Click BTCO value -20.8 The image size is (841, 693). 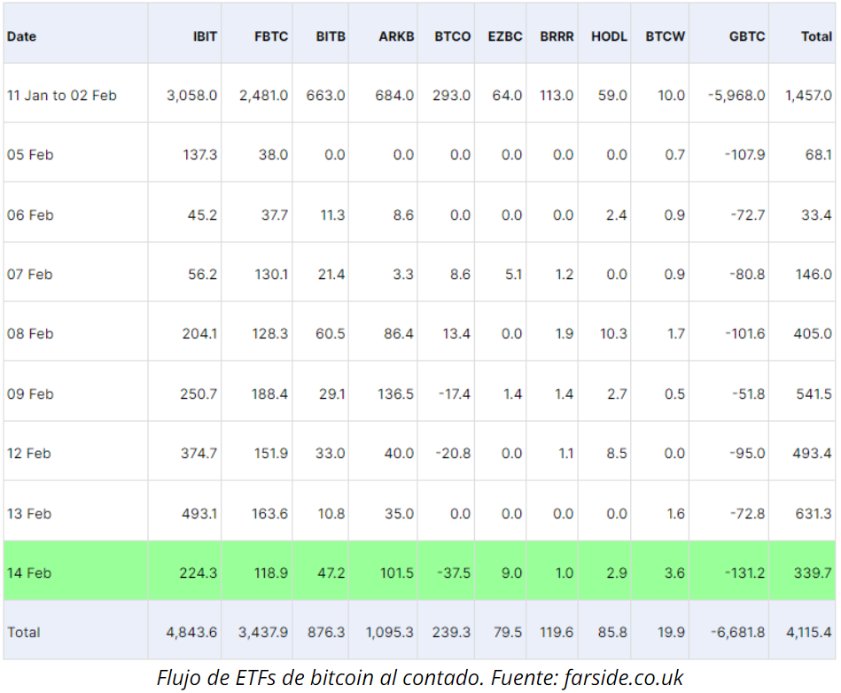click(x=453, y=454)
